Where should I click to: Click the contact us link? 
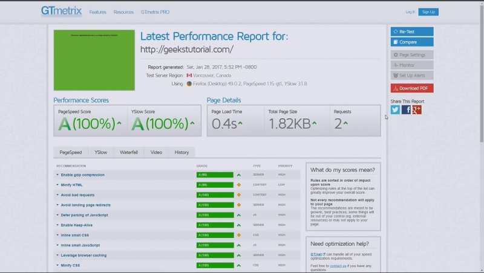(338, 266)
